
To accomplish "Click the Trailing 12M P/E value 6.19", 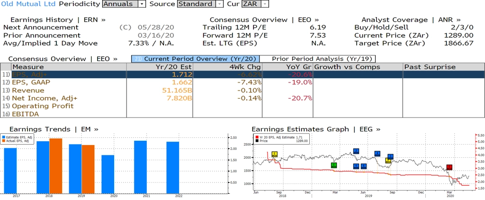I will tap(318, 27).
